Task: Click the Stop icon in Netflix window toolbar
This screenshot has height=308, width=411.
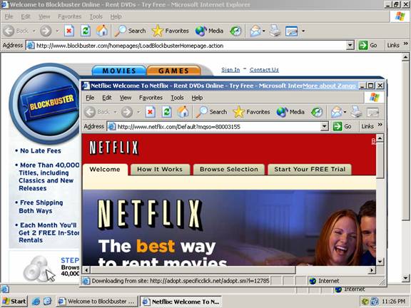Action: [150, 112]
